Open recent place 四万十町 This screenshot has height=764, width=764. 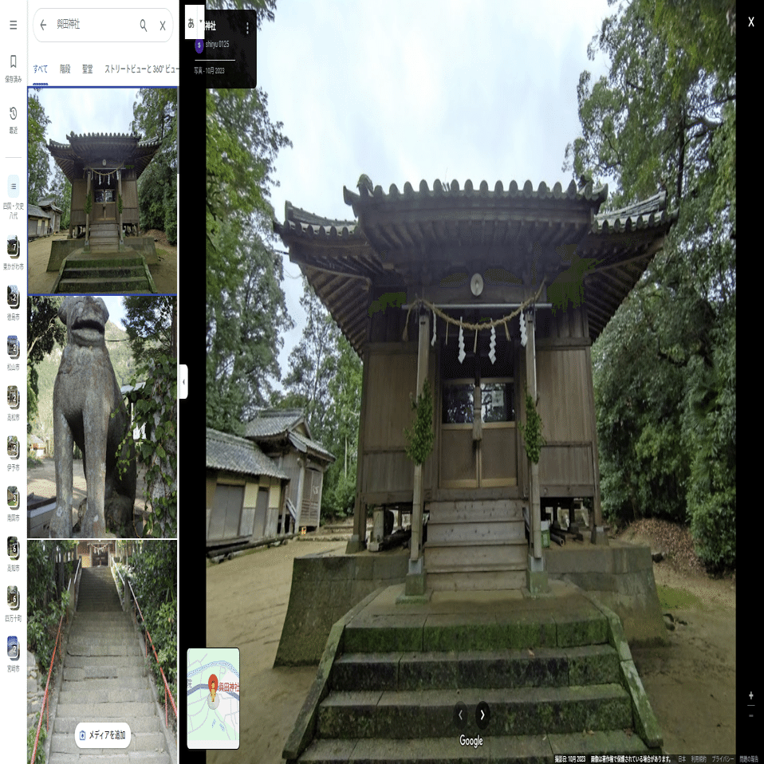[x=13, y=604]
